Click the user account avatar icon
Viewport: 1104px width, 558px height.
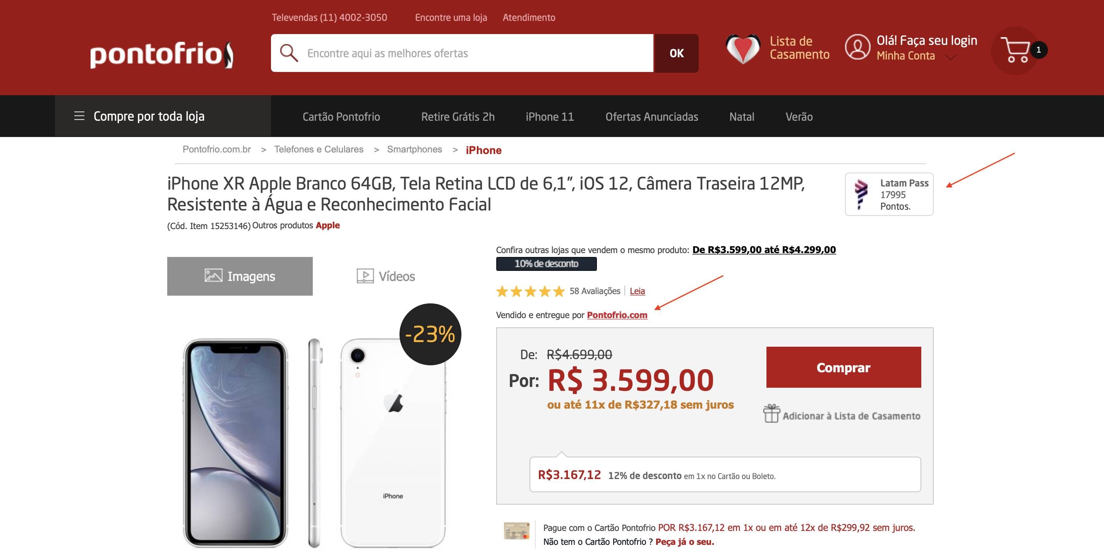857,47
